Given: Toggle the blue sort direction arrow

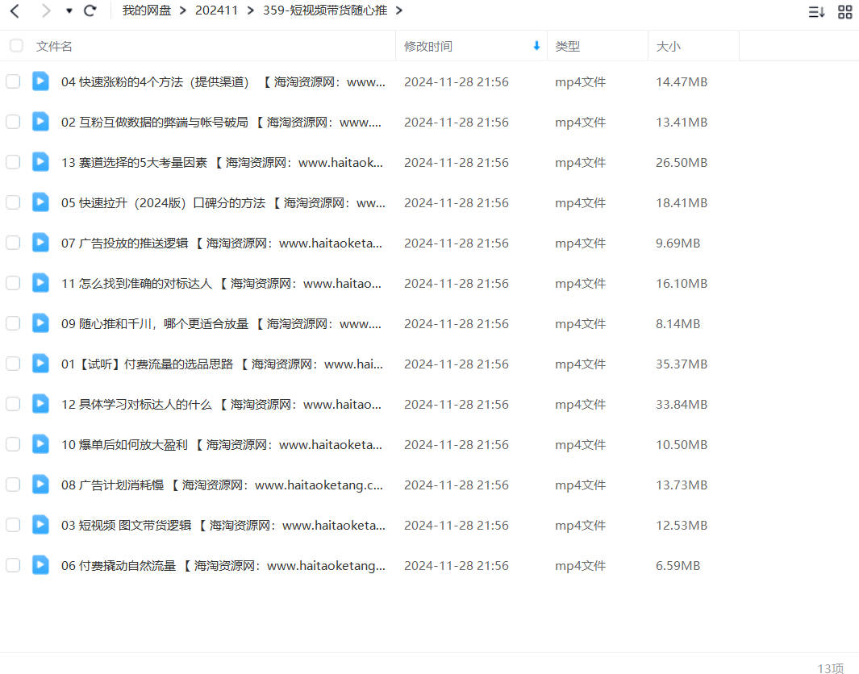Looking at the screenshot, I should click(x=536, y=46).
